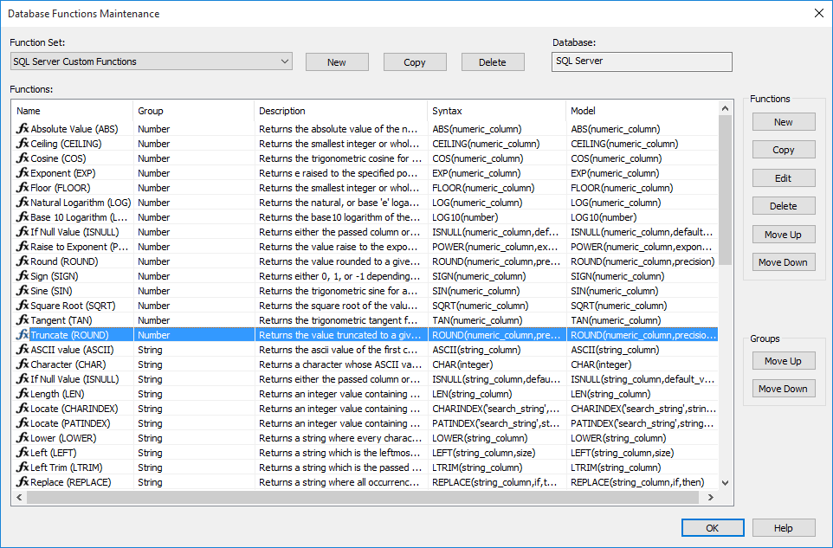Edit the selected function
Screen dimensions: 833x548
pos(784,178)
